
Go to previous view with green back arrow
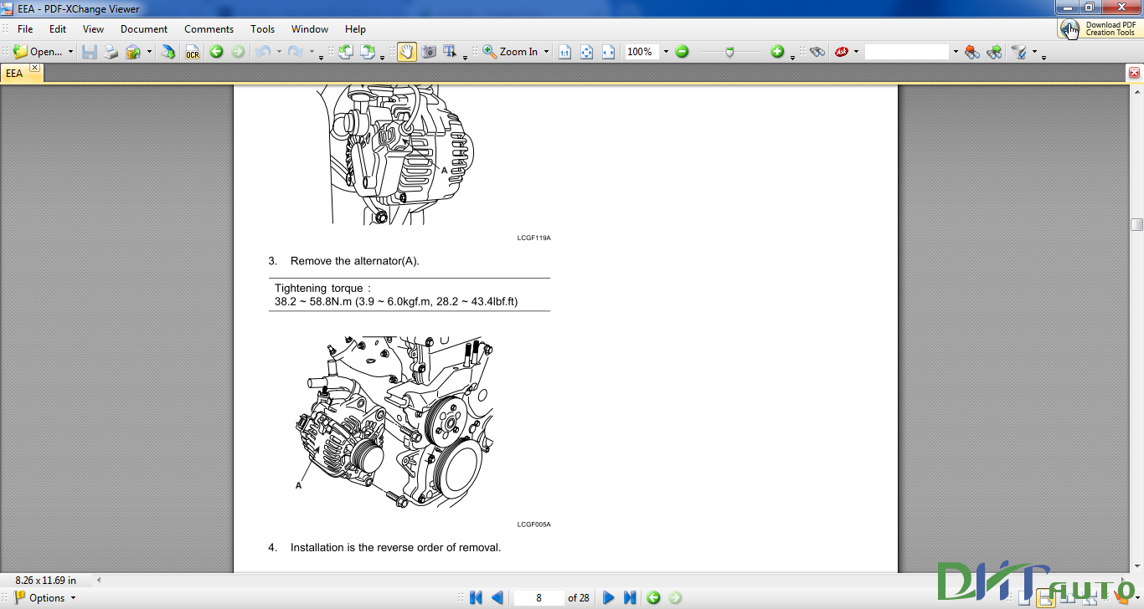[216, 52]
